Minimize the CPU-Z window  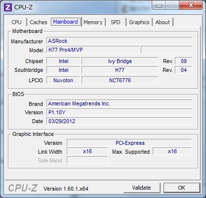(x=159, y=5)
